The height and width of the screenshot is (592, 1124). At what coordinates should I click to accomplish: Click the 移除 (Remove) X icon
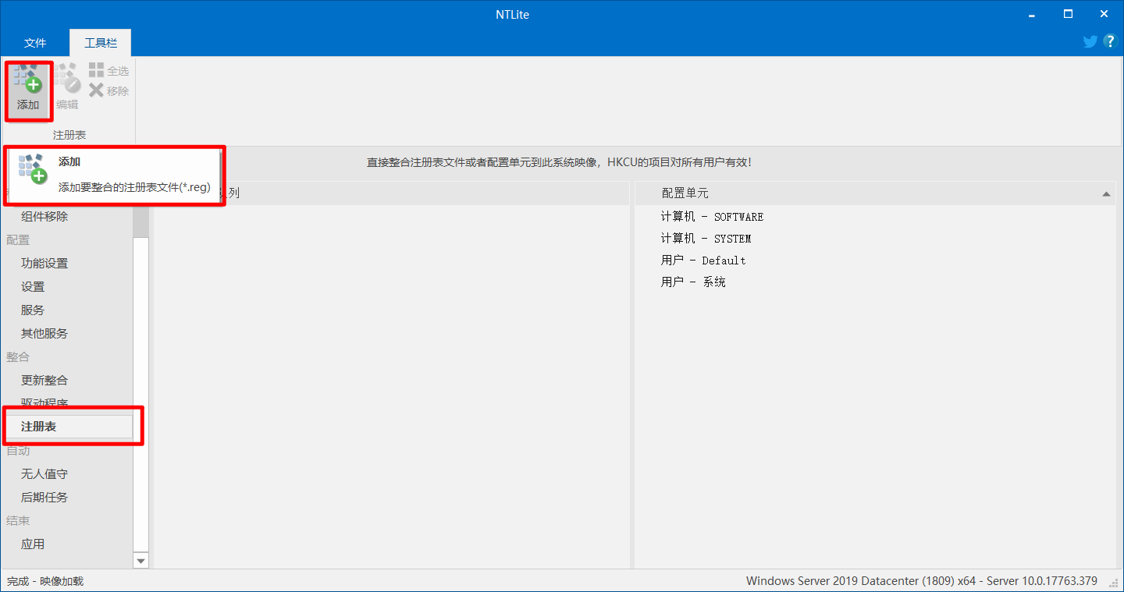point(97,90)
